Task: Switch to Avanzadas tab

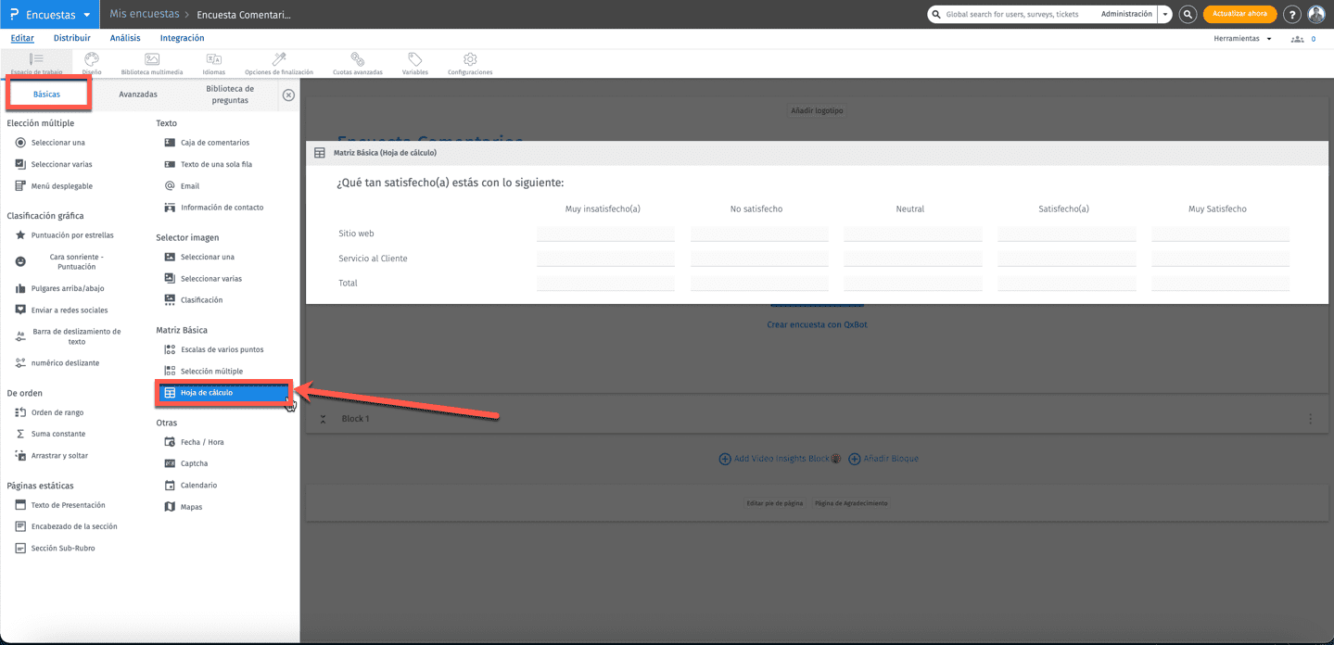Action: point(138,95)
